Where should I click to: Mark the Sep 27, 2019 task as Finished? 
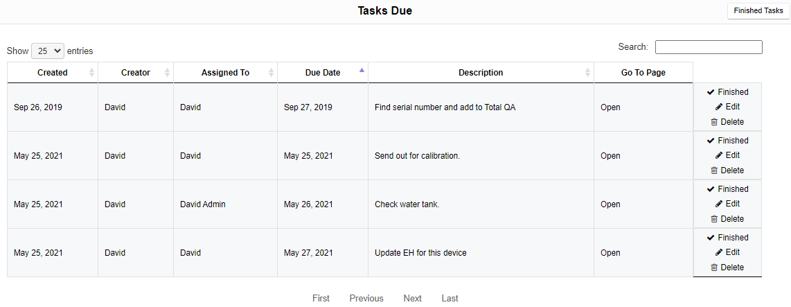[727, 92]
